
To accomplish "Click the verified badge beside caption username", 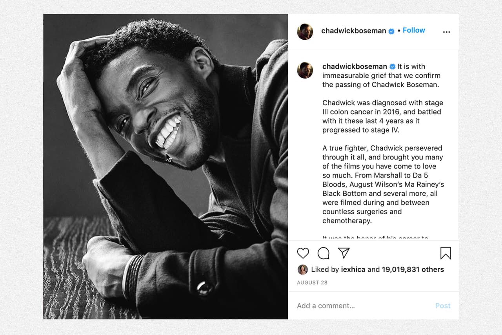I will (392, 67).
